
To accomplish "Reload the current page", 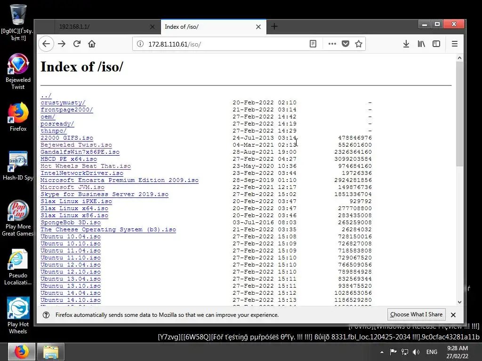I will point(77,44).
